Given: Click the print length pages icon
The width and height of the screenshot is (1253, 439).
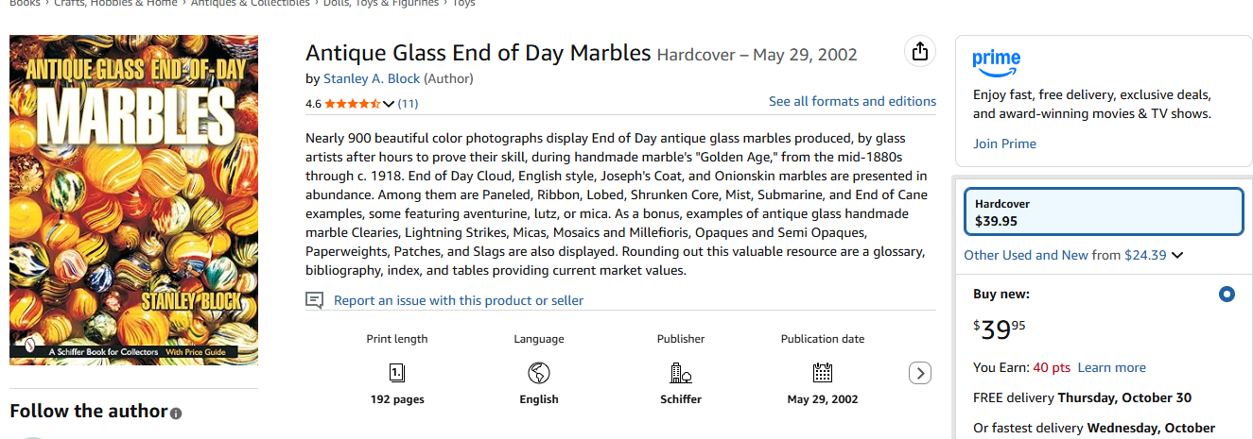Looking at the screenshot, I should [x=397, y=372].
